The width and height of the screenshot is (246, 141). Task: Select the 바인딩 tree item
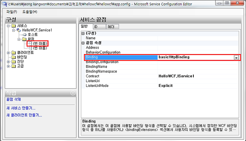pyautogui.click(x=22, y=57)
